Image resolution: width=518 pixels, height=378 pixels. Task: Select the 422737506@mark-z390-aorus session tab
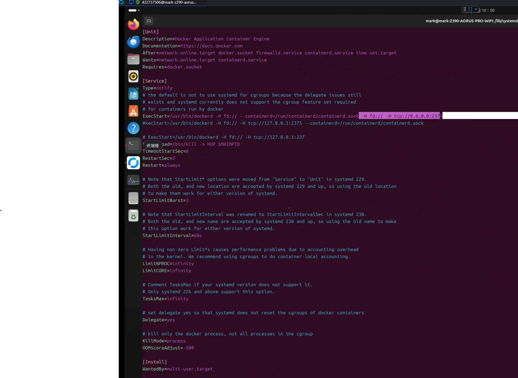[x=169, y=2]
